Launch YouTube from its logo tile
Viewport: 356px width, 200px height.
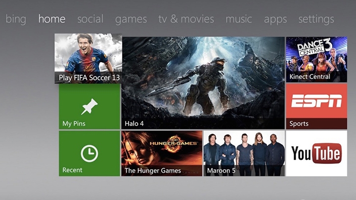pos(316,154)
